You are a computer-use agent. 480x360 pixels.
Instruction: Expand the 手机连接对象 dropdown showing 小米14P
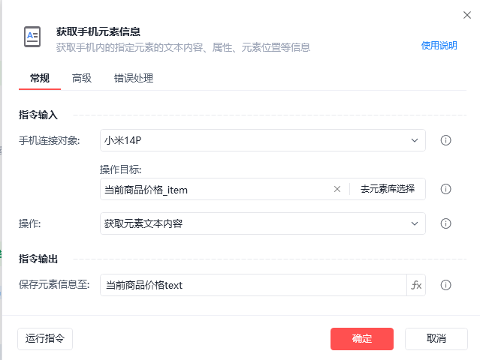click(263, 140)
